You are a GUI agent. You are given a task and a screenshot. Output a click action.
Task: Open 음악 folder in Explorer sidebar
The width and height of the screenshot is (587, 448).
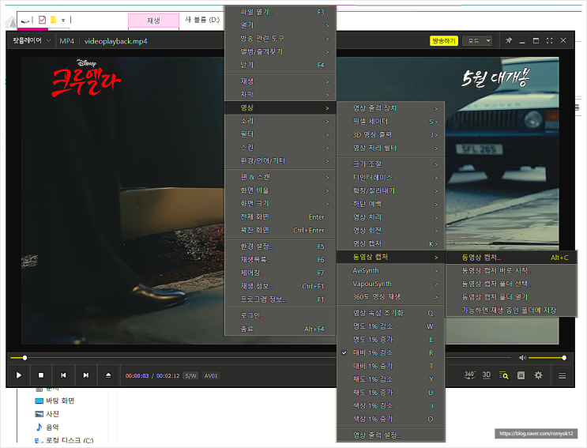coord(47,427)
